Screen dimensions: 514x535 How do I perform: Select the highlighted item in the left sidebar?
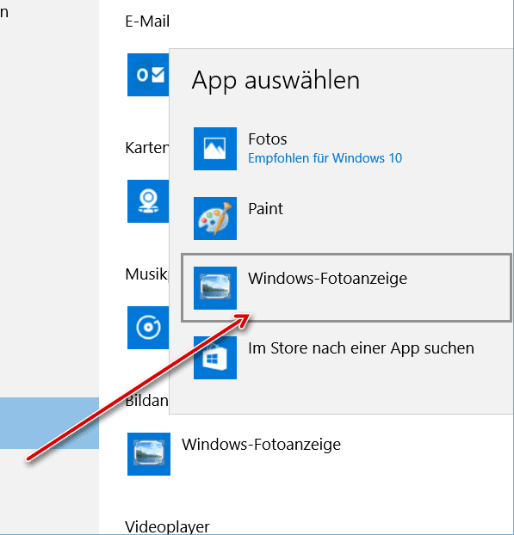coord(50,423)
